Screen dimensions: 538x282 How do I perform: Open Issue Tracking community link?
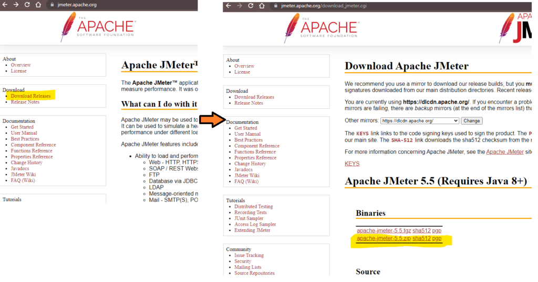point(249,255)
